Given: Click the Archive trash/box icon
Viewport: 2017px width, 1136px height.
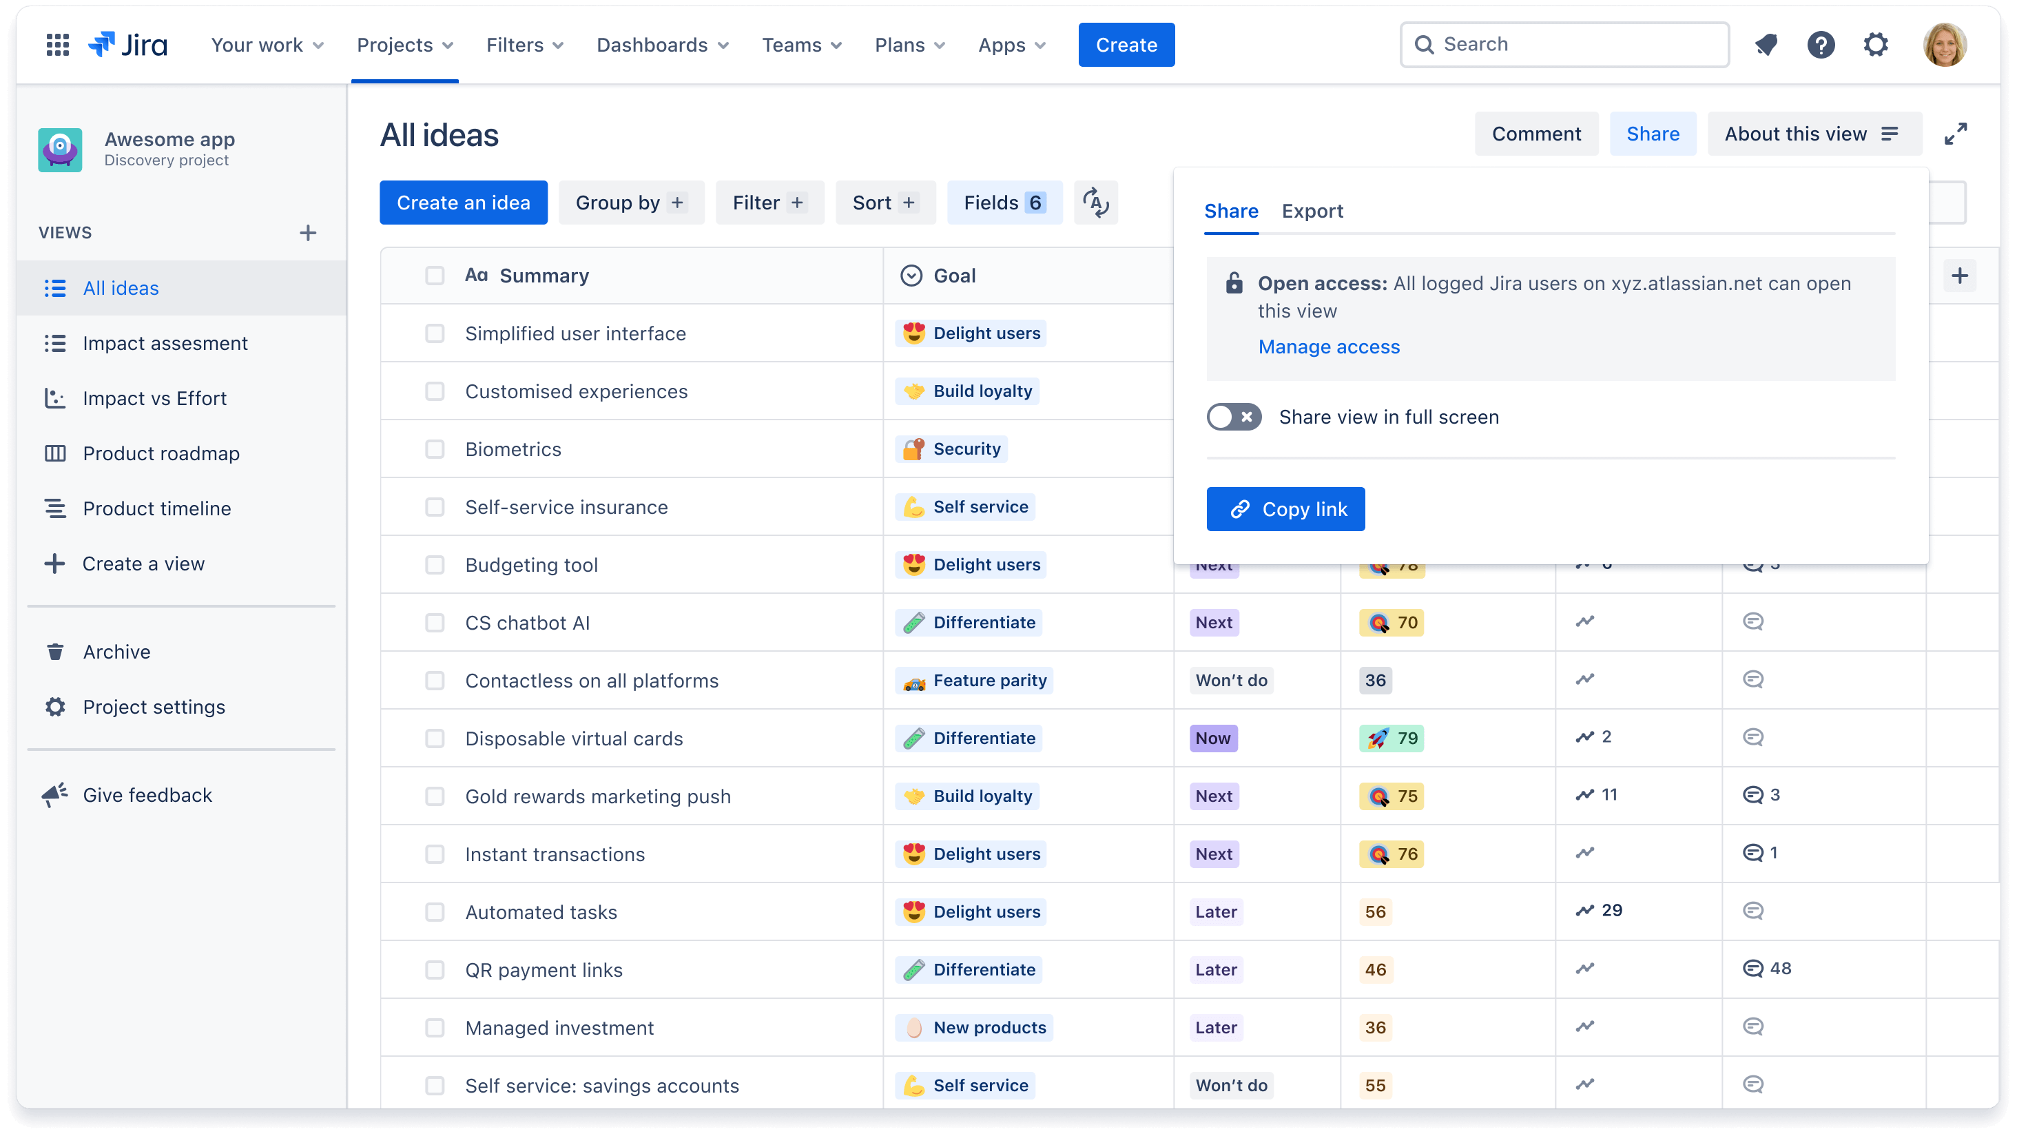Looking at the screenshot, I should point(55,651).
